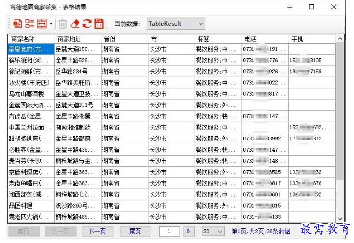Select the 中国兰州拉面 merchant name cell
The image size is (354, 243).
31,128
